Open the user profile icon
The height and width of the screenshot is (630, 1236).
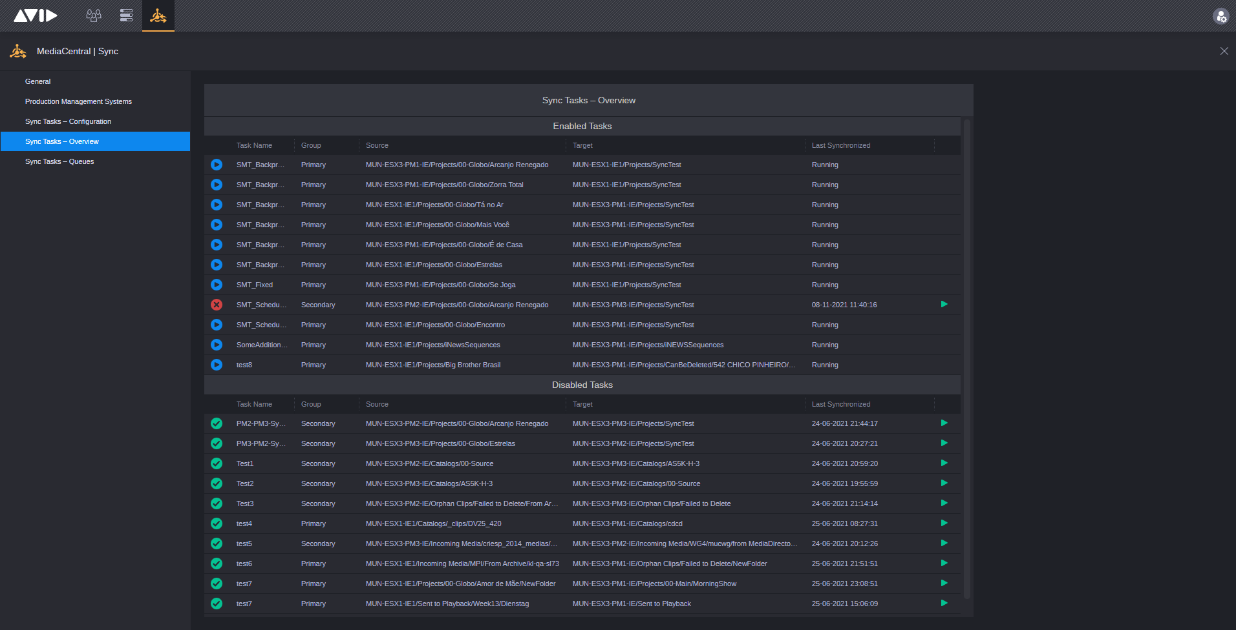1220,16
